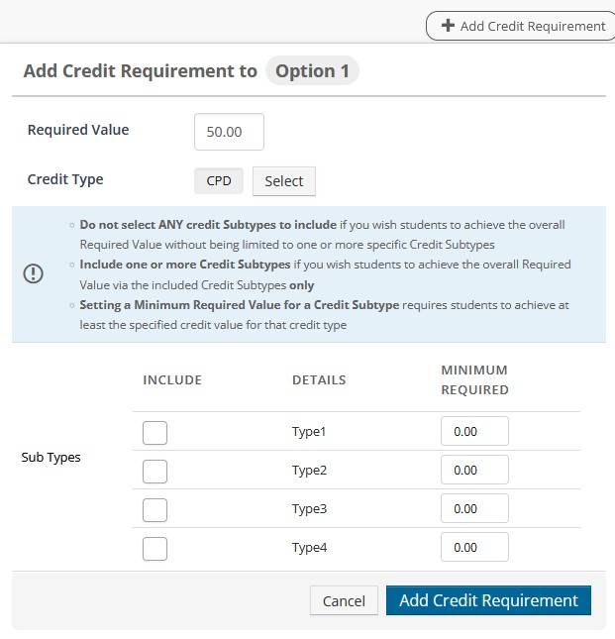Tick the Include checkbox for Type2

click(x=154, y=472)
